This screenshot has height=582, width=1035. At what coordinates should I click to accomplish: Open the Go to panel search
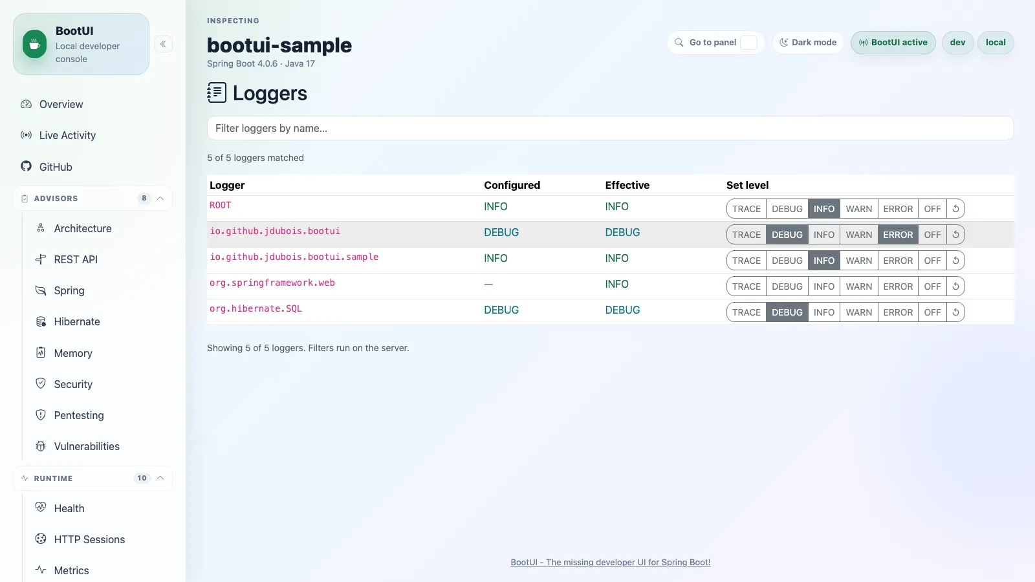pyautogui.click(x=716, y=43)
